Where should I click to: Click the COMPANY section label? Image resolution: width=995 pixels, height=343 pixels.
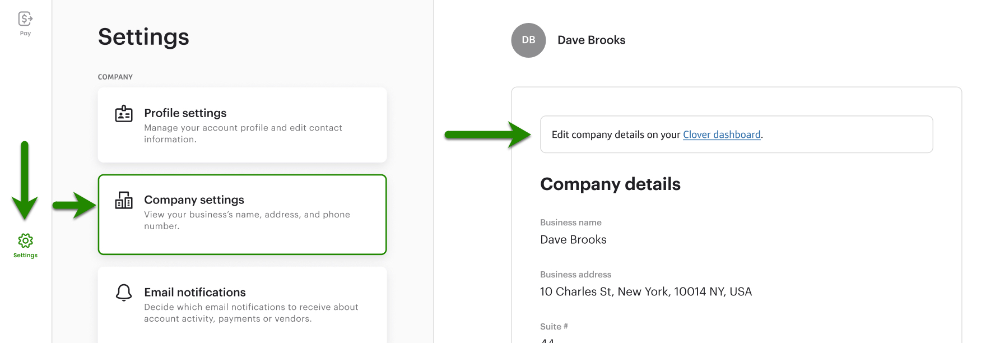114,76
